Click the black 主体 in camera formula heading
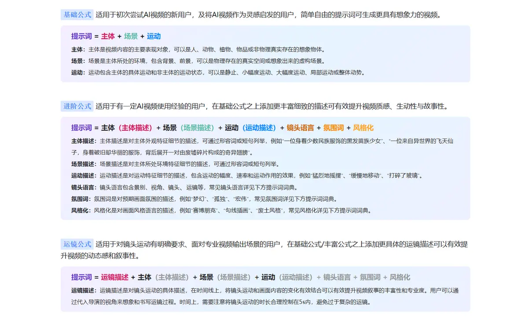 (x=145, y=277)
